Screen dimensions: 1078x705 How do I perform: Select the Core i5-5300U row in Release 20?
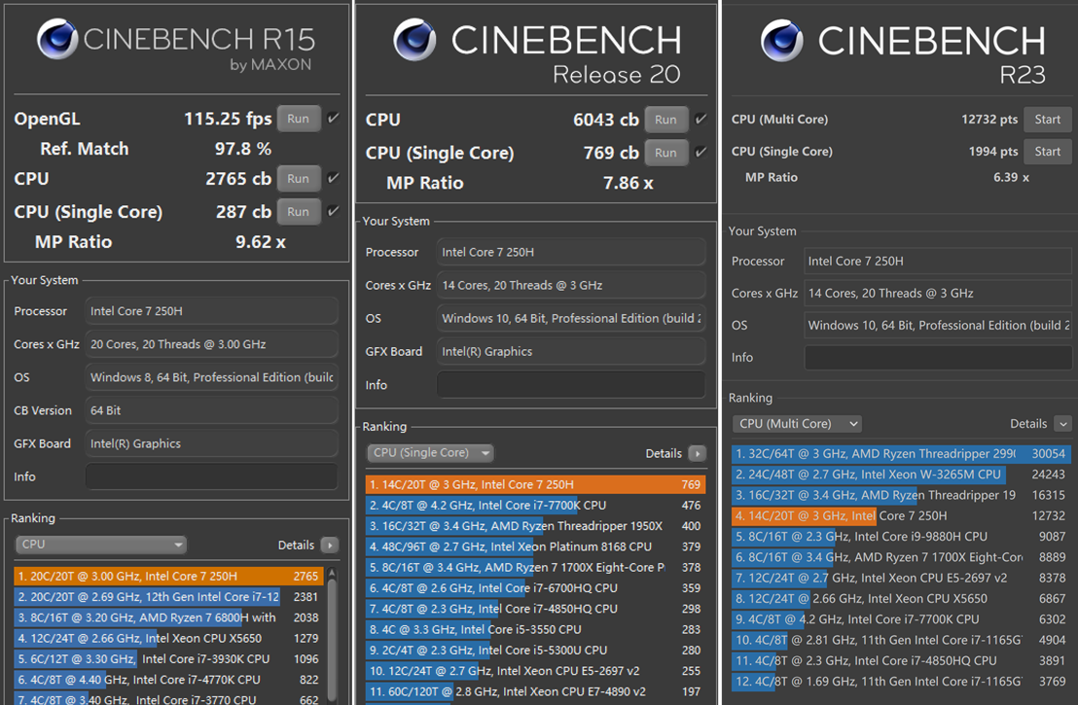click(x=535, y=650)
